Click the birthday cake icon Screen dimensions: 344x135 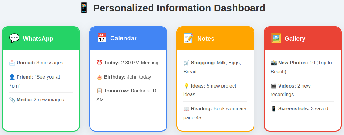pos(99,77)
